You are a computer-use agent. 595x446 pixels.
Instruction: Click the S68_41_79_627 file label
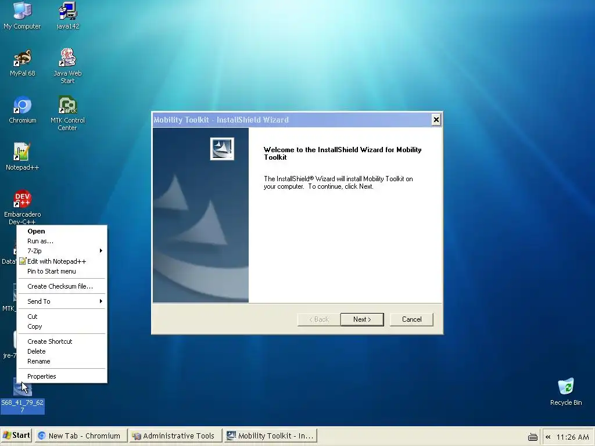point(23,406)
